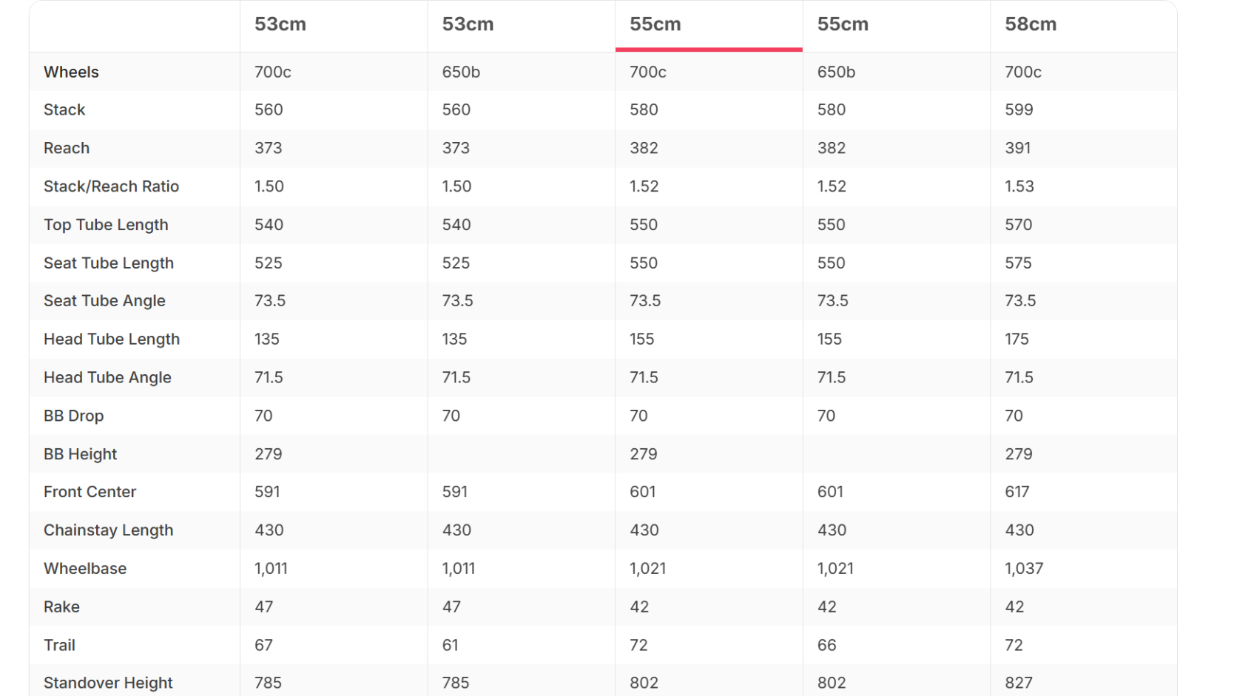The image size is (1237, 696).
Task: Click the Chainstay Length row label
Action: [x=108, y=530]
